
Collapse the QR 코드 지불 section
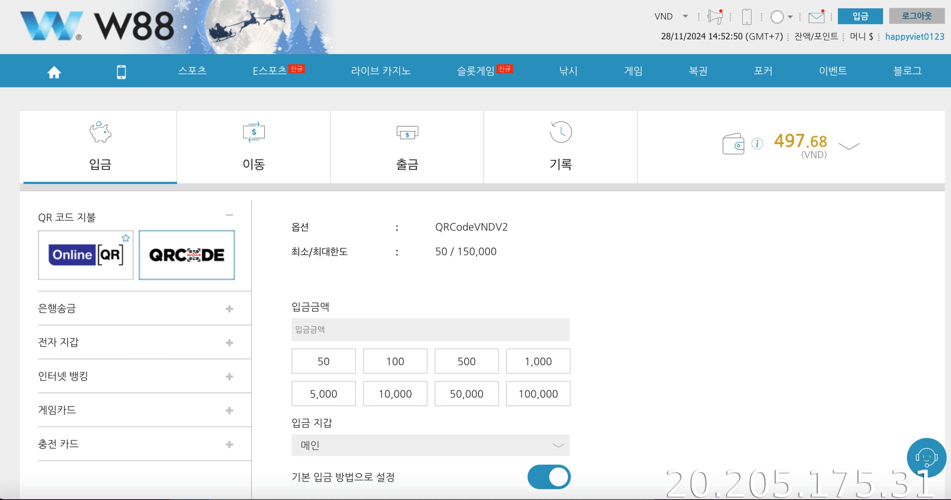click(x=229, y=215)
